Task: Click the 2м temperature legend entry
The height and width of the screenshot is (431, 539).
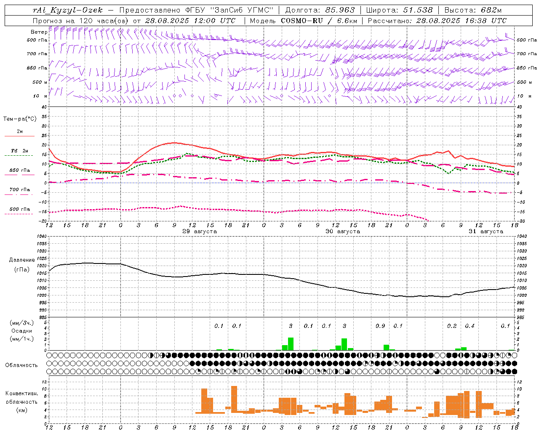Action: pyautogui.click(x=20, y=132)
